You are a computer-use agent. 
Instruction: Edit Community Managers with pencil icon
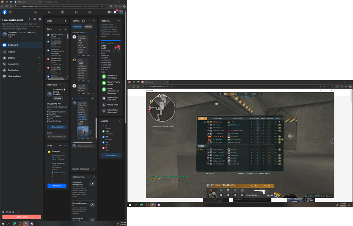(92, 184)
